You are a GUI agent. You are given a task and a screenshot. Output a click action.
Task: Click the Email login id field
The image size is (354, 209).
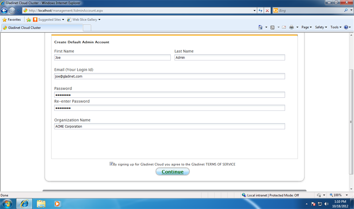tap(169, 76)
